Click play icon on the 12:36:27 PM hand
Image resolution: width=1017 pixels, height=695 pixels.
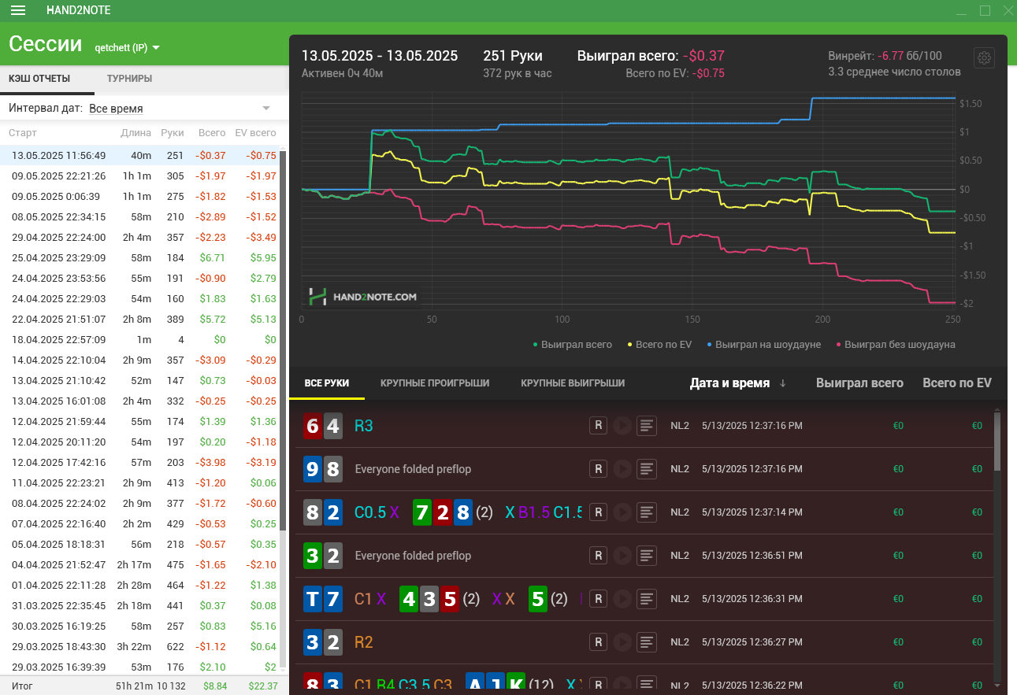click(x=622, y=642)
